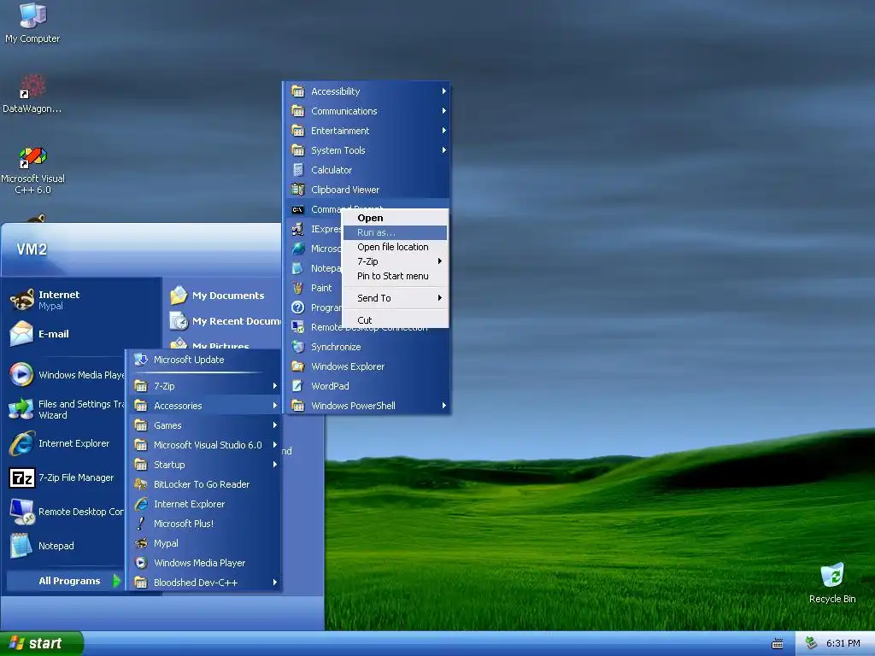The height and width of the screenshot is (656, 875).
Task: Click the taskbar clock showing 6:31 PM
Action: pos(843,643)
